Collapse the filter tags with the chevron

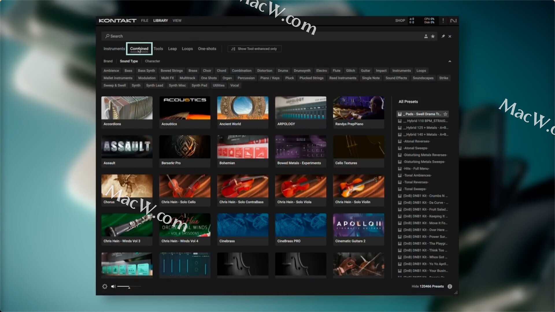coord(450,61)
